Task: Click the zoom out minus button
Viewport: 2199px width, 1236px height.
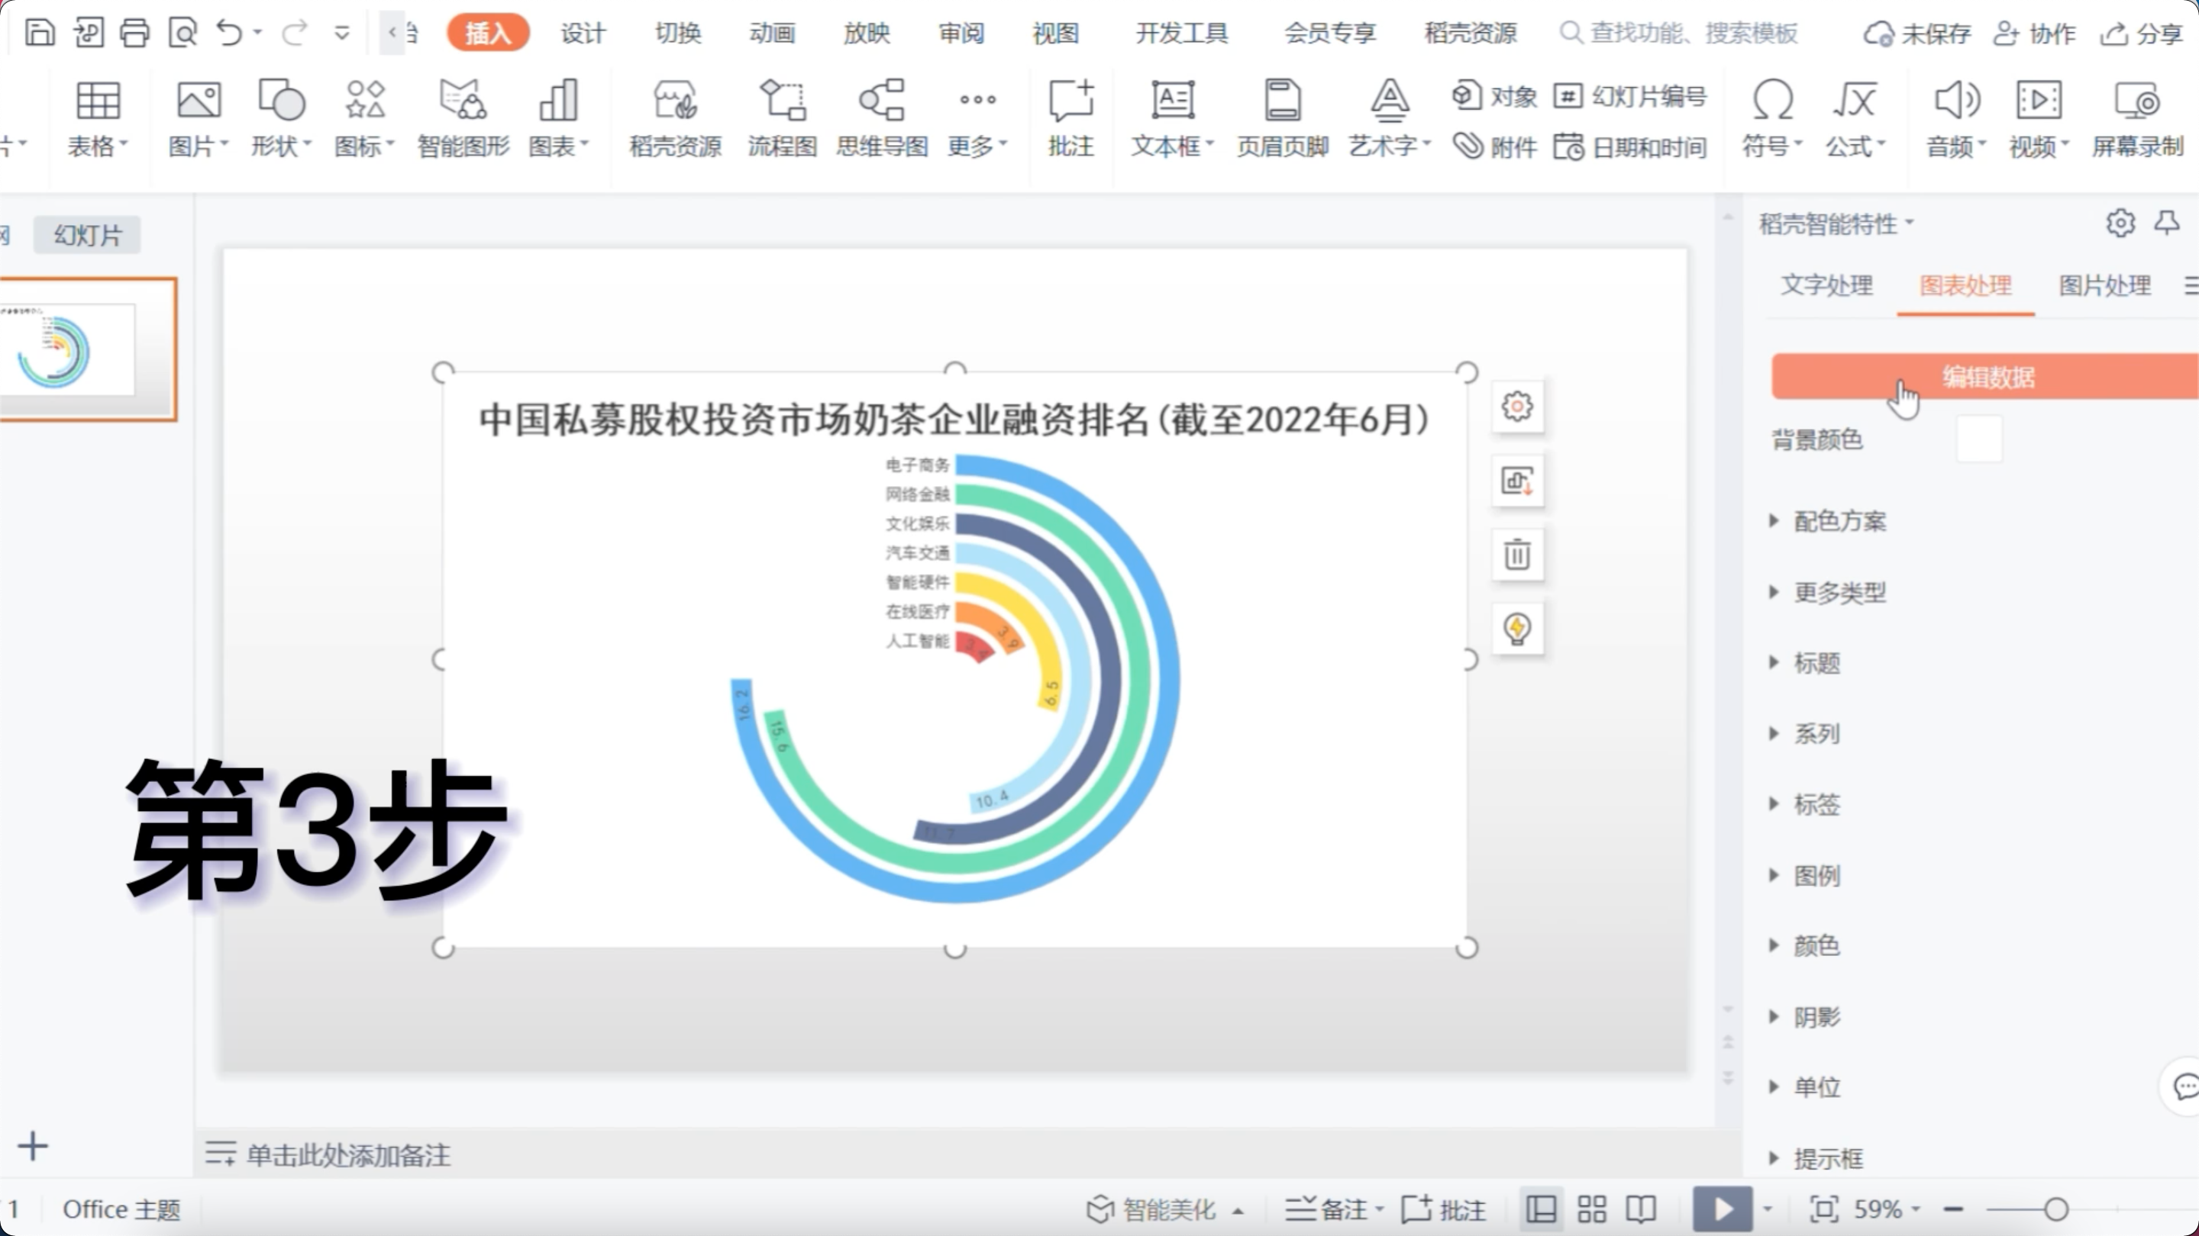Action: coord(1953,1209)
